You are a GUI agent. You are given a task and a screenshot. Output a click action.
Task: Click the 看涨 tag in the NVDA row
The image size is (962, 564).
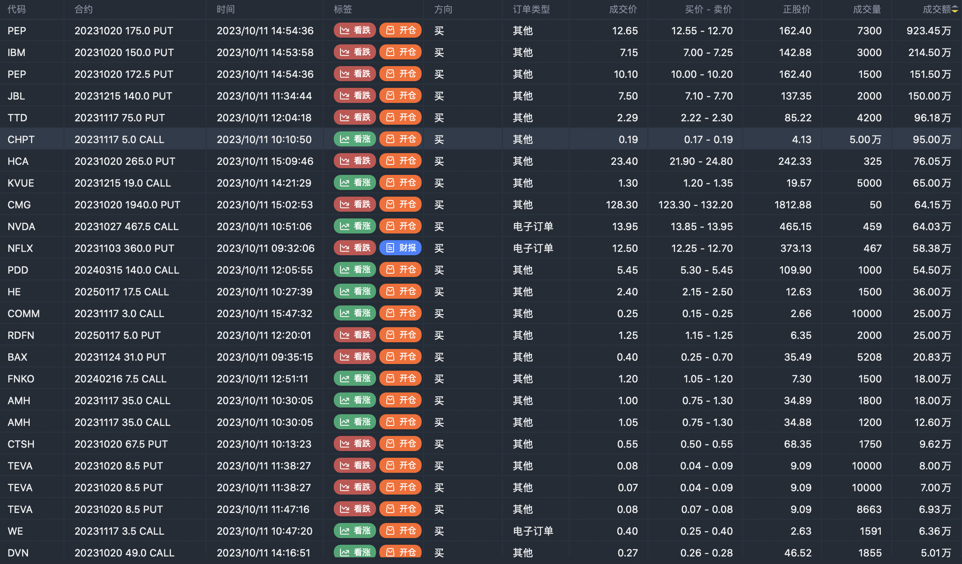[355, 226]
